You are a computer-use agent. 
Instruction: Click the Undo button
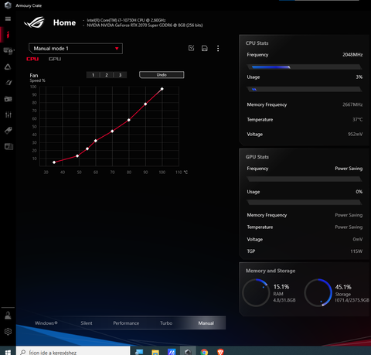[162, 75]
